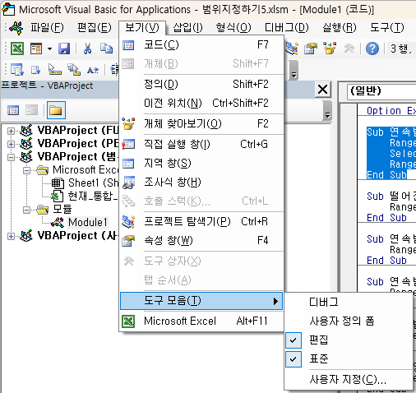416x393 pixels.
Task: Click the Parameter Info edit toolbar icon
Action: [x=74, y=70]
